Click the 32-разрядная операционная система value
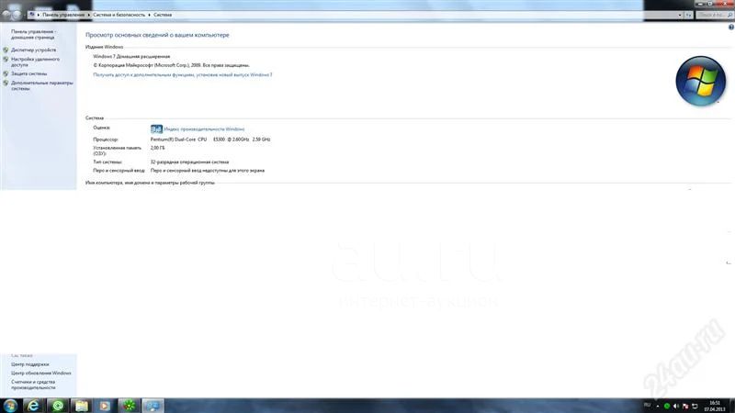Screen dimensions: 735x413 click(189, 162)
